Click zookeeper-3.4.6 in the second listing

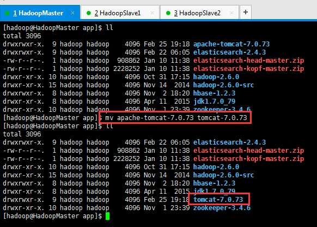point(222,208)
